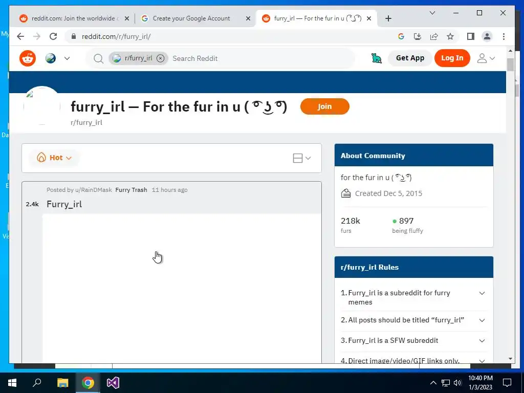Click the scrollbar down arrow
The width and height of the screenshot is (524, 393).
[x=510, y=359]
